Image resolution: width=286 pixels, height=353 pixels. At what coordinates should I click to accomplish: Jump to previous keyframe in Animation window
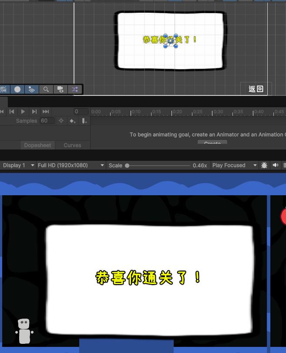[x=12, y=112]
